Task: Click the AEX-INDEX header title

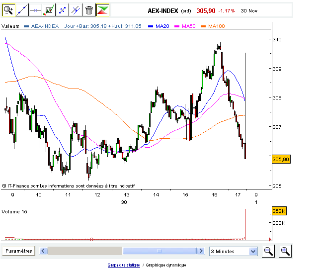Action: (163, 11)
